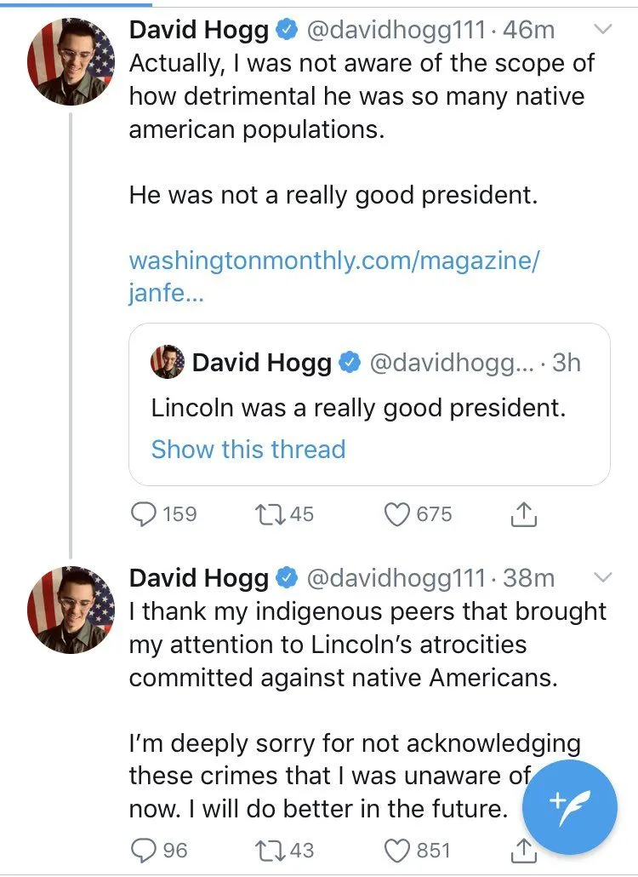Open the 38m tweet's dropdown caret
Screen dimensions: 638x877
[x=602, y=578]
